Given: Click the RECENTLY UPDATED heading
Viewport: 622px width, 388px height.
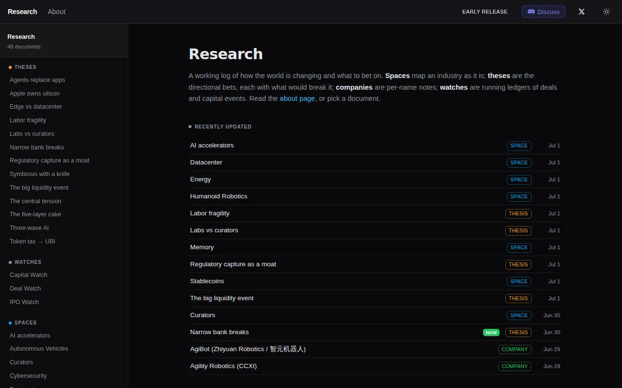Looking at the screenshot, I should coord(223,127).
